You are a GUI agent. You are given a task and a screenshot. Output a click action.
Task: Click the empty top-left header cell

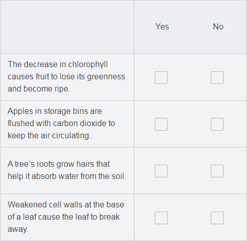pos(67,27)
